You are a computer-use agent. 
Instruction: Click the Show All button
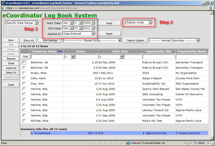[28, 40]
